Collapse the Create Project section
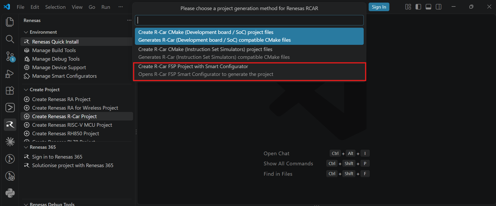 (x=26, y=90)
